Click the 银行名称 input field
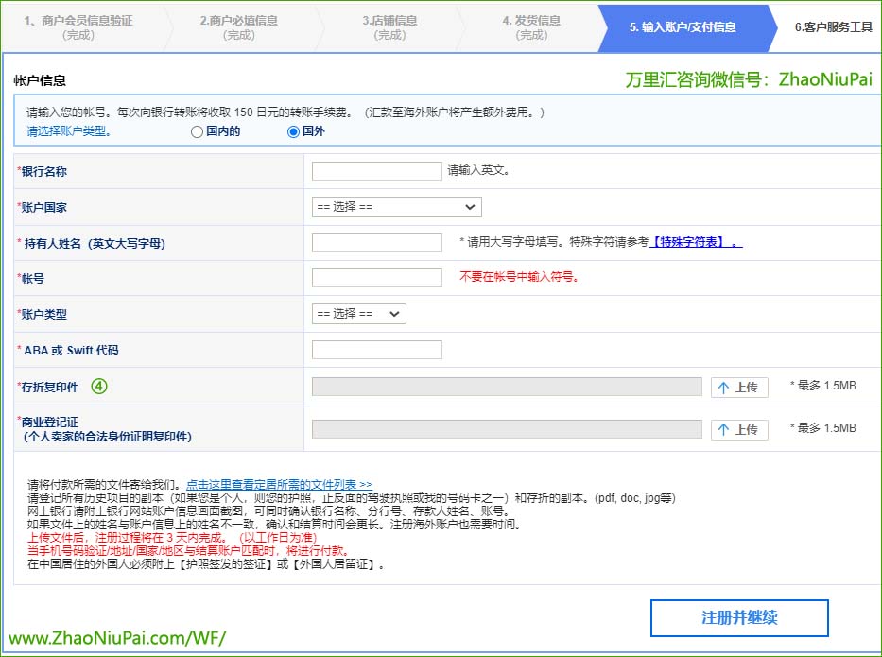Image resolution: width=882 pixels, height=657 pixels. tap(376, 171)
